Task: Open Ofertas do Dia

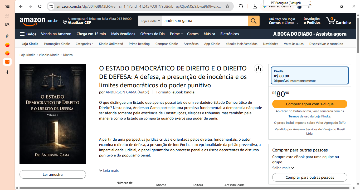Action: coord(152,34)
